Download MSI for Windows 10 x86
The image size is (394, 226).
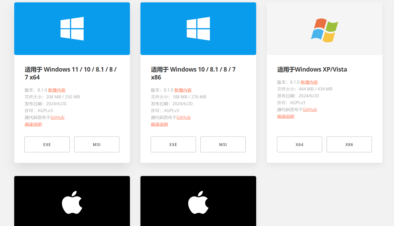(x=223, y=144)
